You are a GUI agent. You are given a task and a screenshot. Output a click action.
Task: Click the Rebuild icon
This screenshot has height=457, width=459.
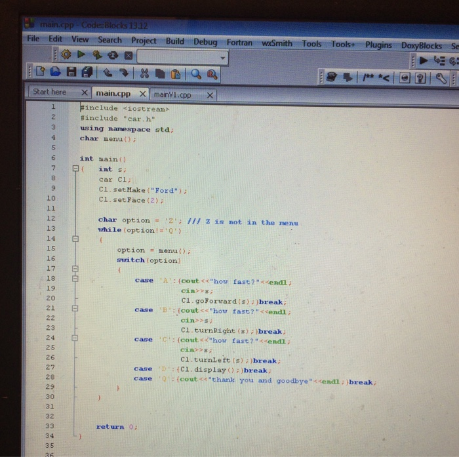(x=113, y=55)
